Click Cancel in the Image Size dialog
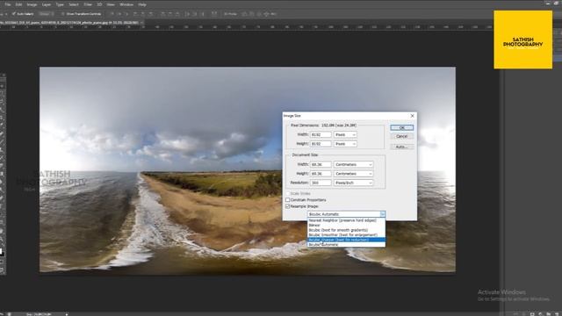 [402, 137]
